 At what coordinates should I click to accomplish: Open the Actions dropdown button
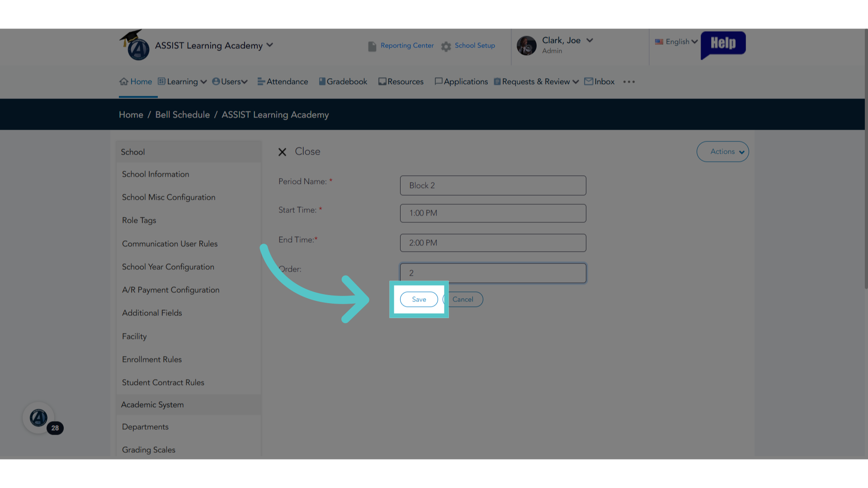click(x=722, y=152)
